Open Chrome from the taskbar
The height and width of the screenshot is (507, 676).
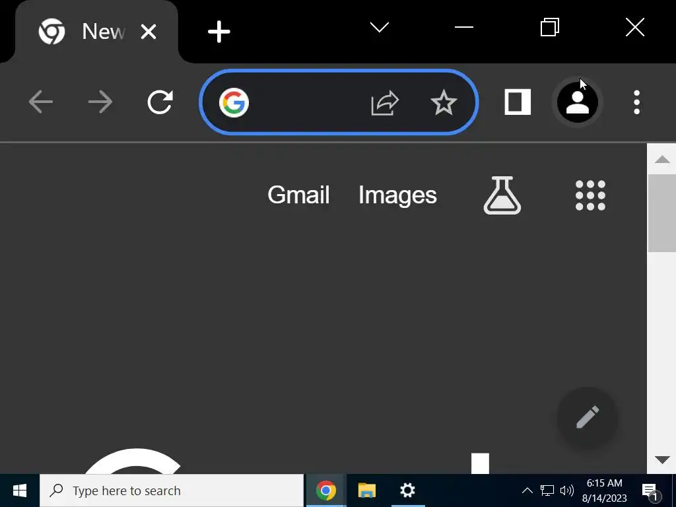click(326, 490)
